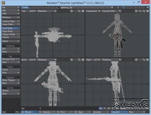Viewport: 151px width, 115px height.
Task: Click the zoom magnifier in Top viewport
Action: (x=79, y=11)
